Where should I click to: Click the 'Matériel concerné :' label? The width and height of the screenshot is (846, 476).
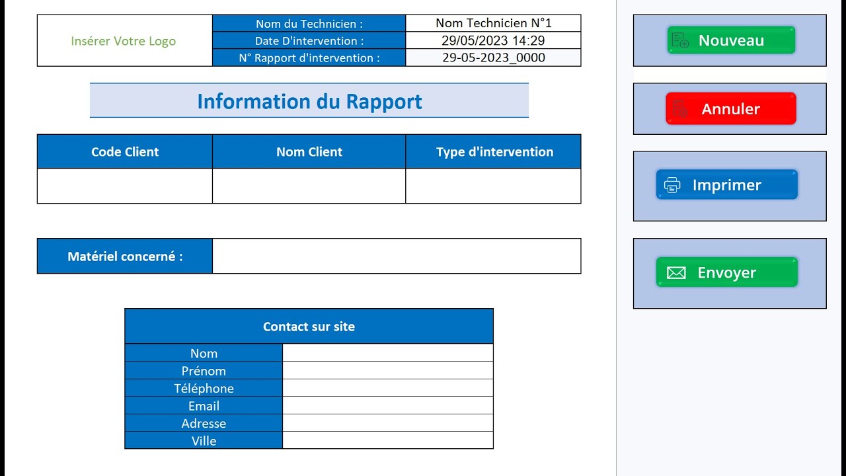(x=125, y=256)
